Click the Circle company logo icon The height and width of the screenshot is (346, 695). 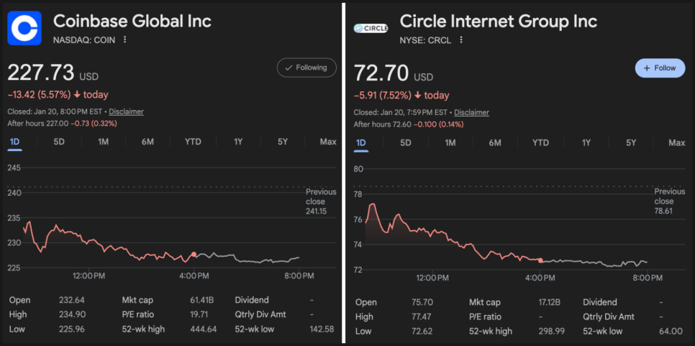click(371, 28)
